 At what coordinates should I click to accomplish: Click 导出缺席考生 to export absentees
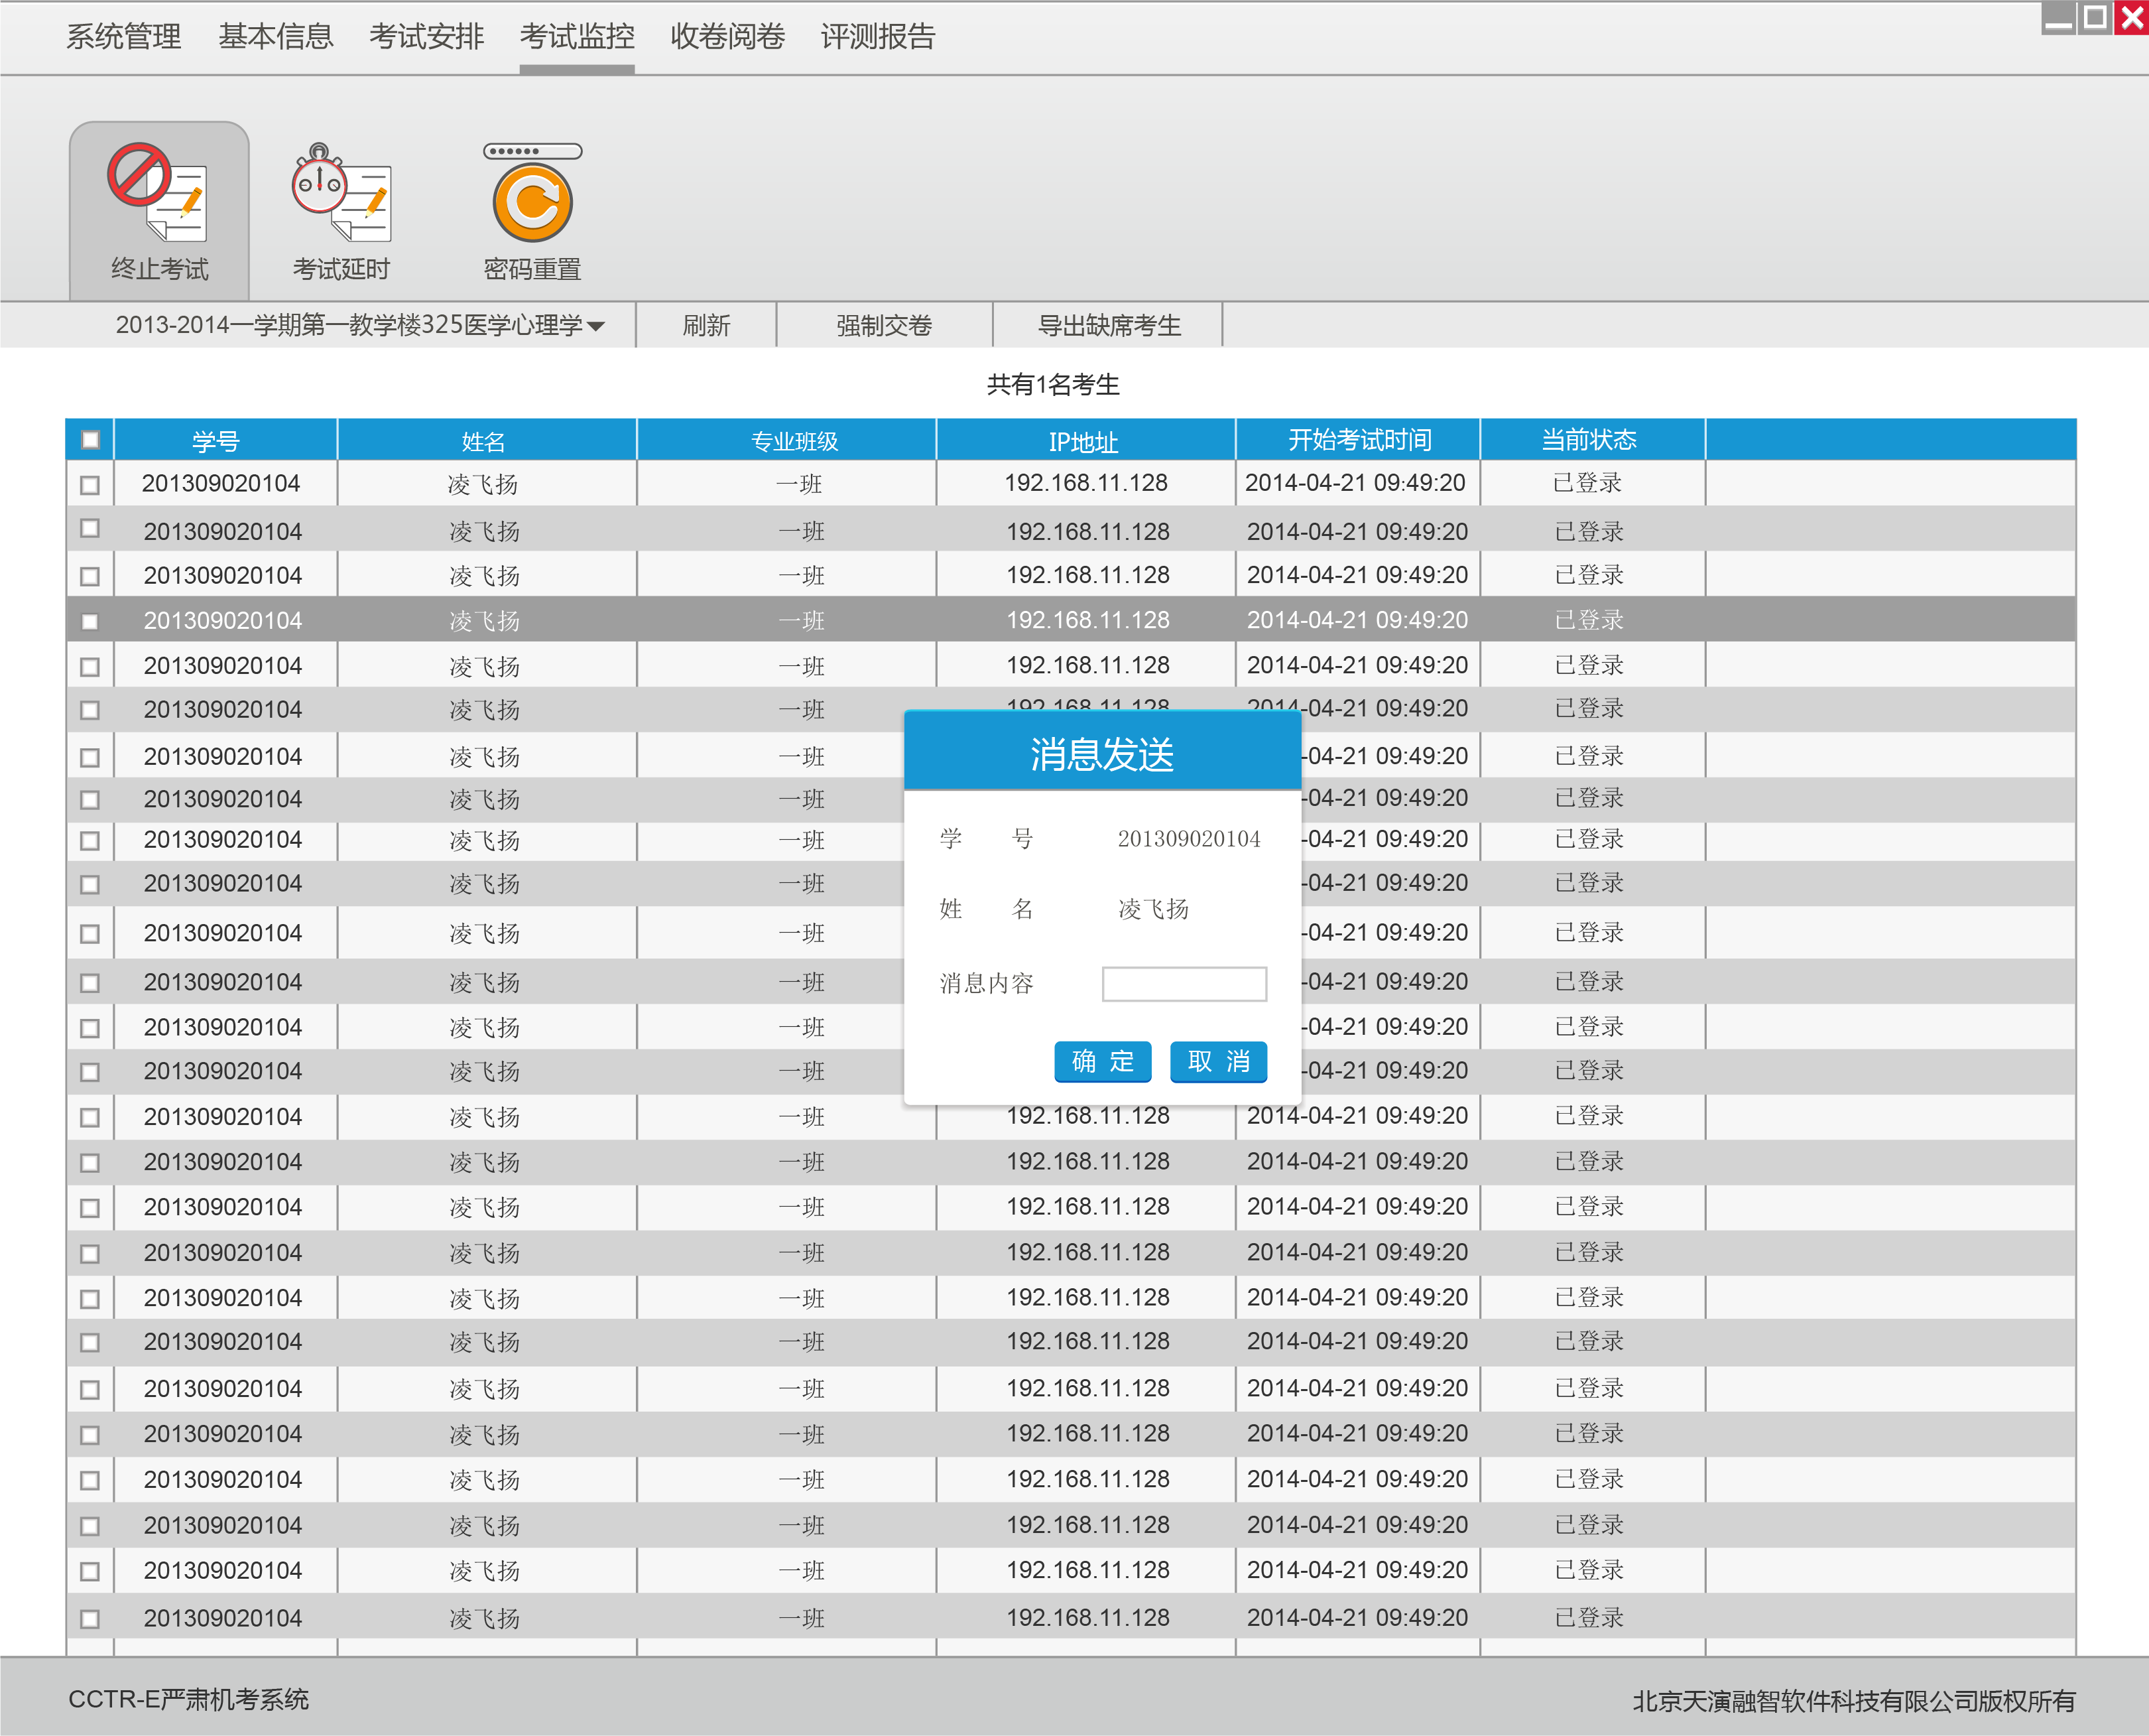tap(1109, 325)
